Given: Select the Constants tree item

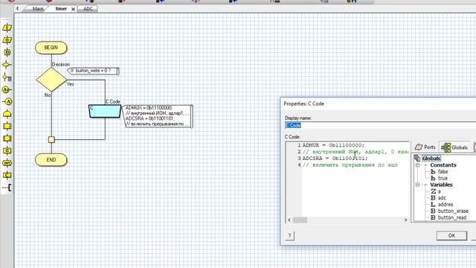Looking at the screenshot, I should 443,165.
